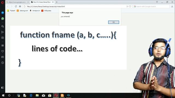The height and width of the screenshot is (98, 175).
Task: Launch Microsoft Edge from the taskbar
Action: coord(31,95)
